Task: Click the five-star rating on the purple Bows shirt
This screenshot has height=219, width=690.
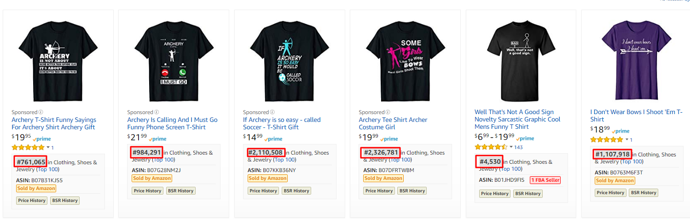Action: (x=606, y=139)
